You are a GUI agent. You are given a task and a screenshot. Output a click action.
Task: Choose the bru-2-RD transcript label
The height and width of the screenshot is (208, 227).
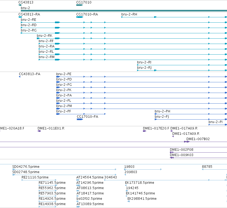(x=29, y=25)
